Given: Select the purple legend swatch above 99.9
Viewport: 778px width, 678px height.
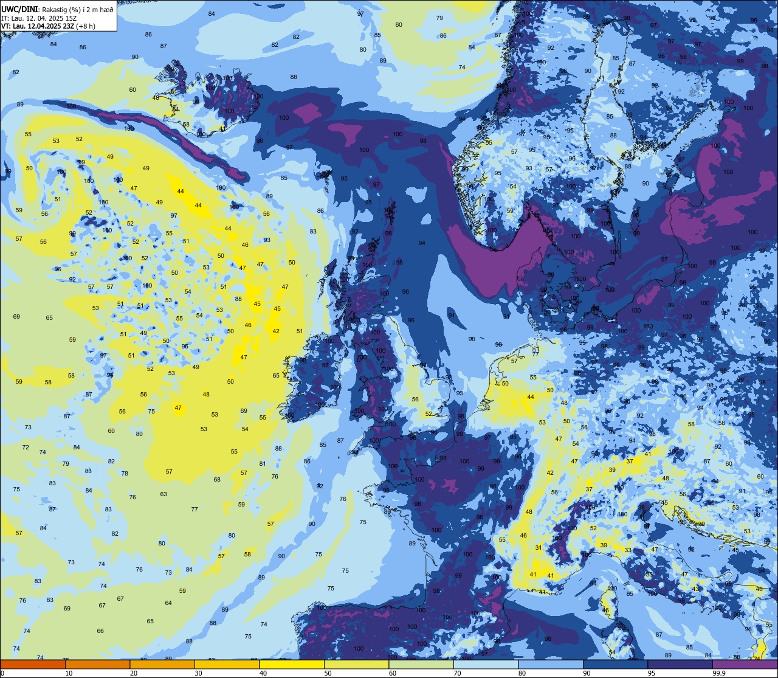Looking at the screenshot, I should [745, 665].
